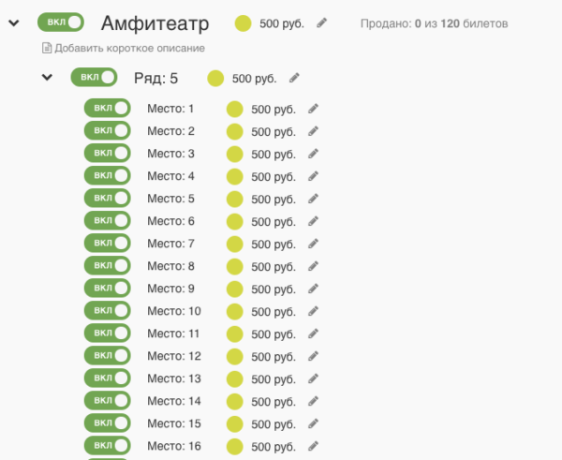
Task: Click pencil icon for Место: 4
Action: point(313,176)
